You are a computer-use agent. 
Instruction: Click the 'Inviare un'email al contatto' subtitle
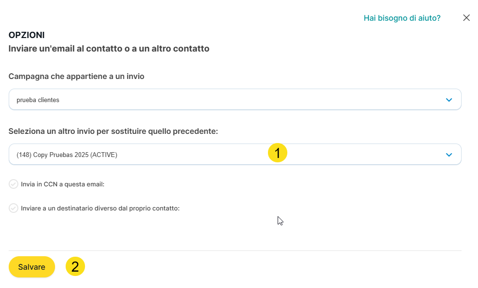click(x=109, y=49)
